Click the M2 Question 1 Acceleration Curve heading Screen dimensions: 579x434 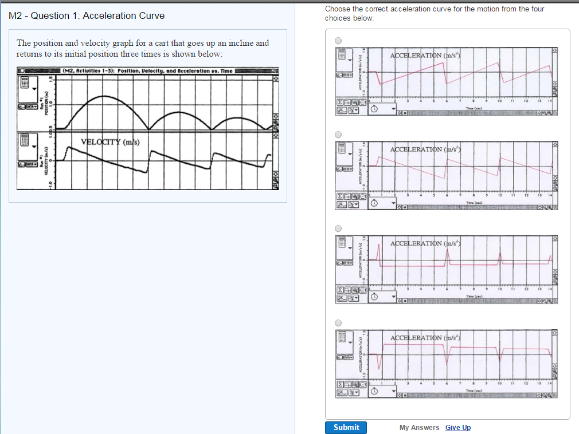(87, 16)
